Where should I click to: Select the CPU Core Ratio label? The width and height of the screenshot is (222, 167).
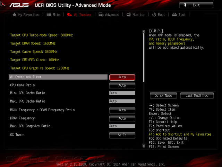click(x=22, y=85)
